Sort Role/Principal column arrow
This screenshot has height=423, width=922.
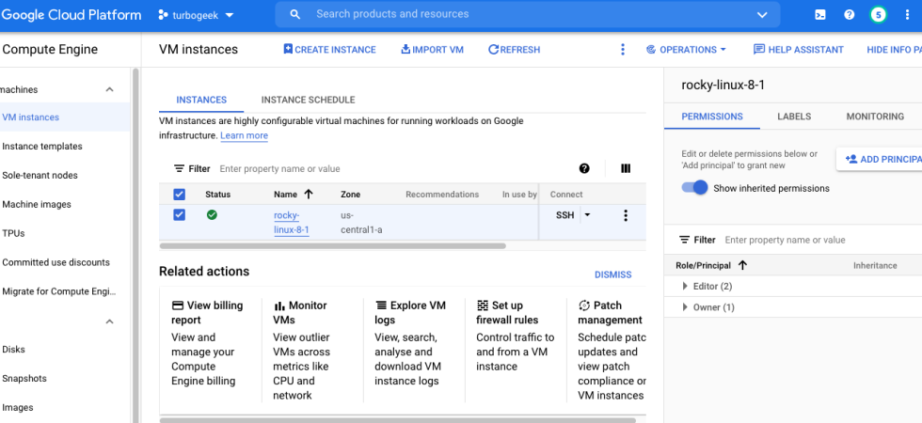click(742, 265)
